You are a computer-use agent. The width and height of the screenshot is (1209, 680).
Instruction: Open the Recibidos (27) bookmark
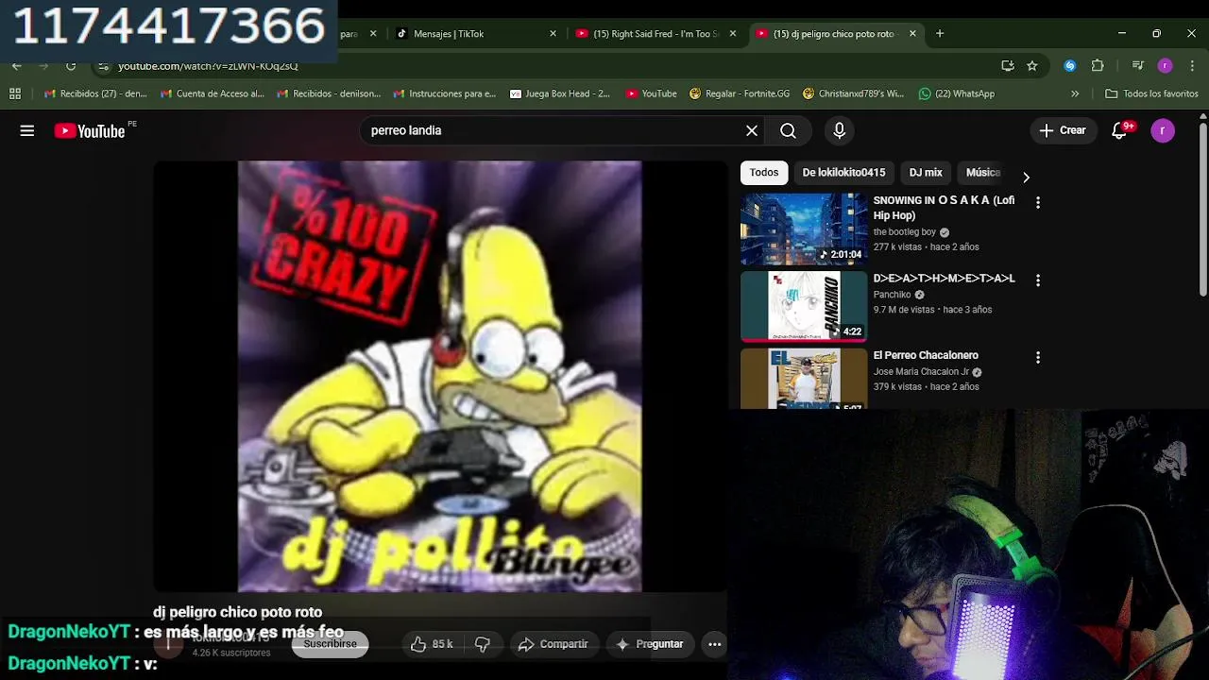pos(94,93)
